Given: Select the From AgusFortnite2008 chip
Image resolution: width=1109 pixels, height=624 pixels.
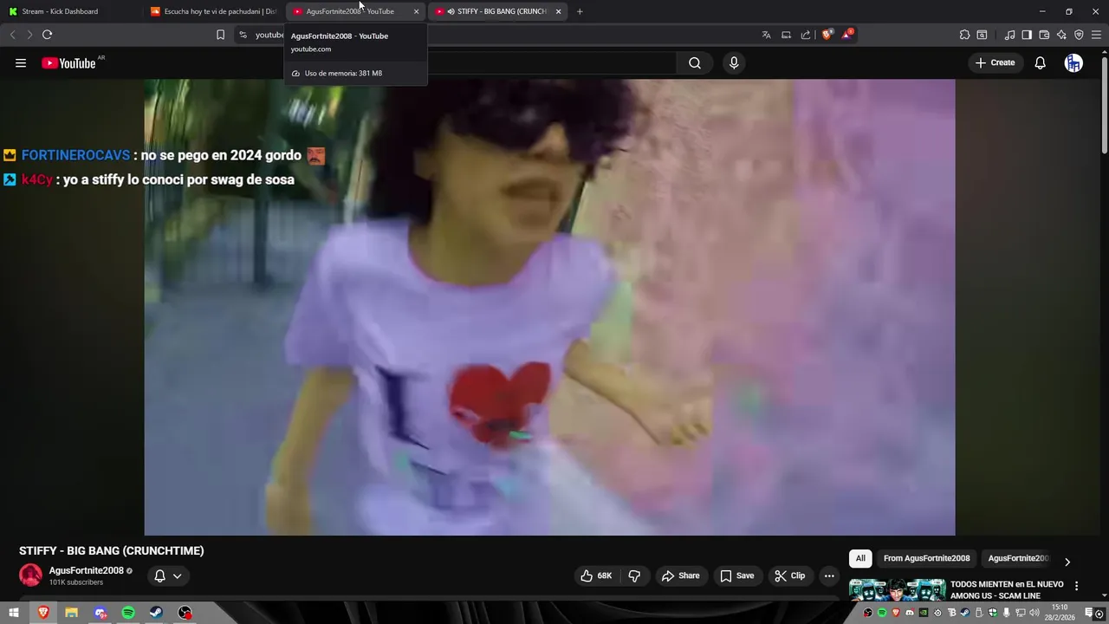Looking at the screenshot, I should 926,558.
